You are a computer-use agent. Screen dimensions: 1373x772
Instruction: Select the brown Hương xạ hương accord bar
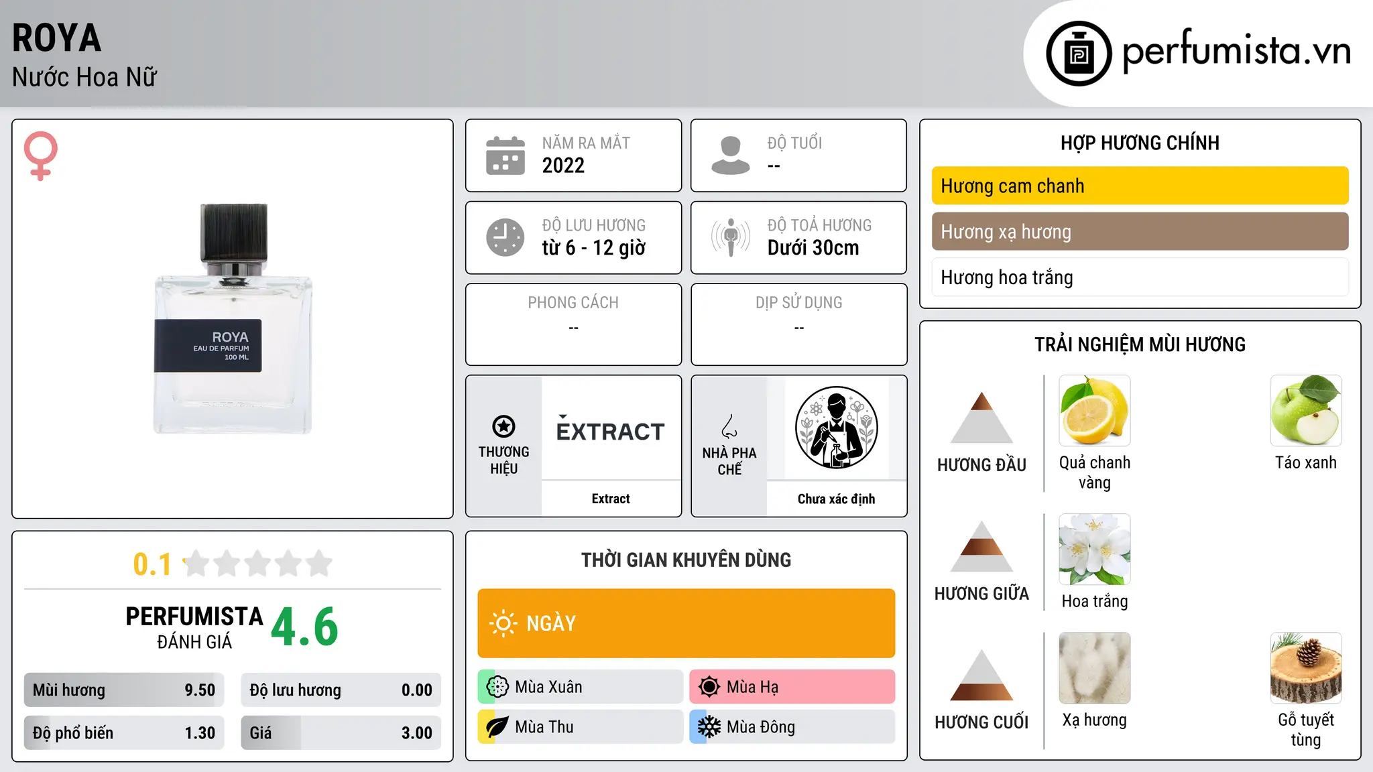(1140, 231)
